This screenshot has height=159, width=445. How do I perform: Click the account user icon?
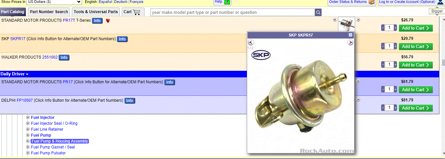(x=440, y=2)
